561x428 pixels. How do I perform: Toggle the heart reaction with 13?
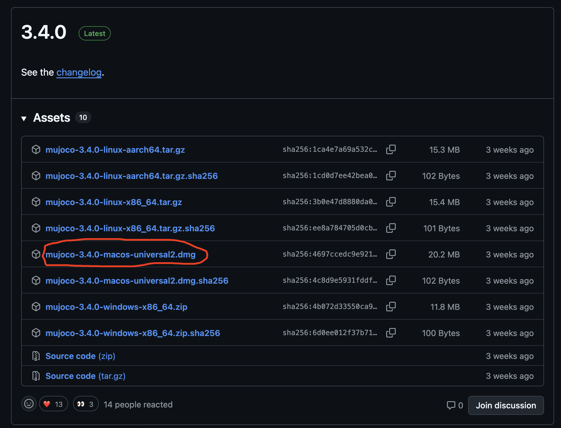[54, 404]
